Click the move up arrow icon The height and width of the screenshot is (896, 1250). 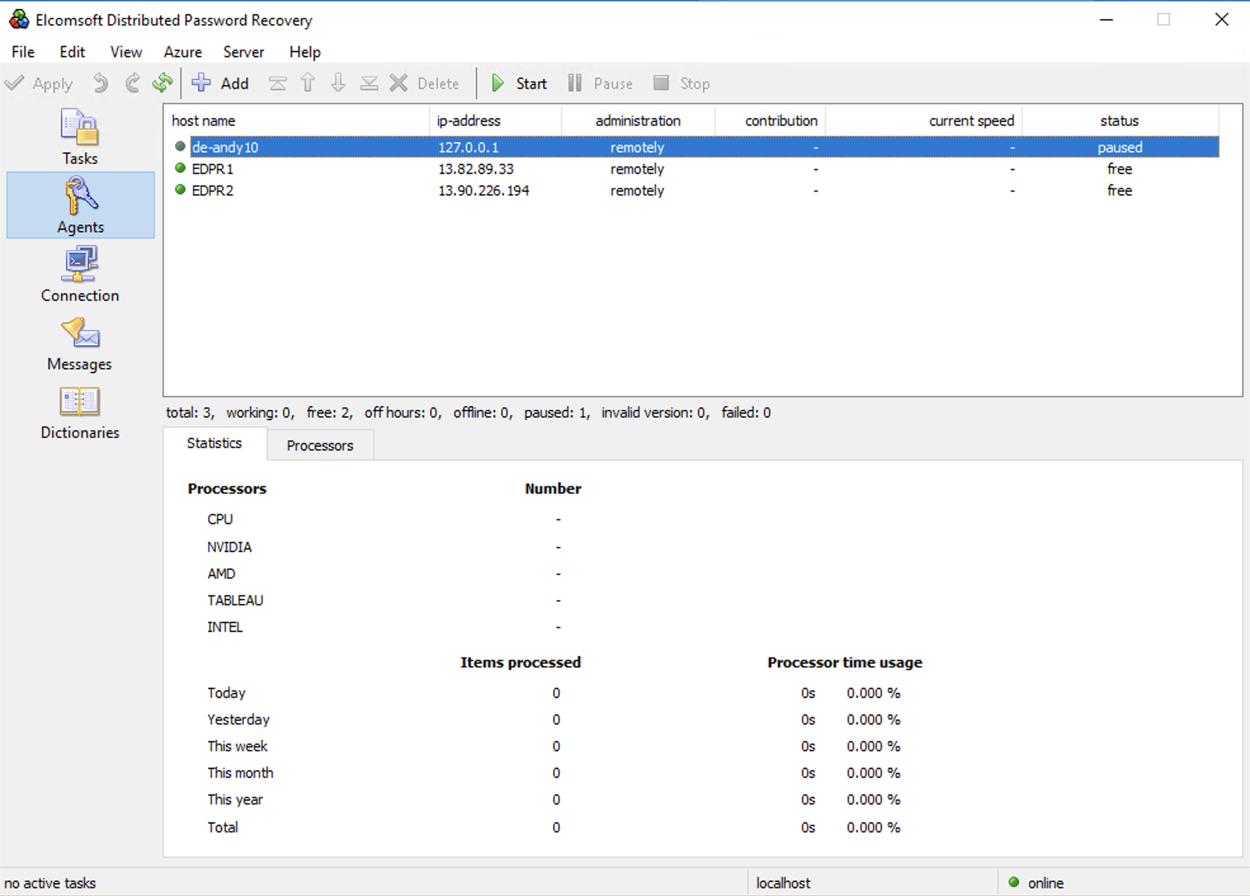[308, 83]
